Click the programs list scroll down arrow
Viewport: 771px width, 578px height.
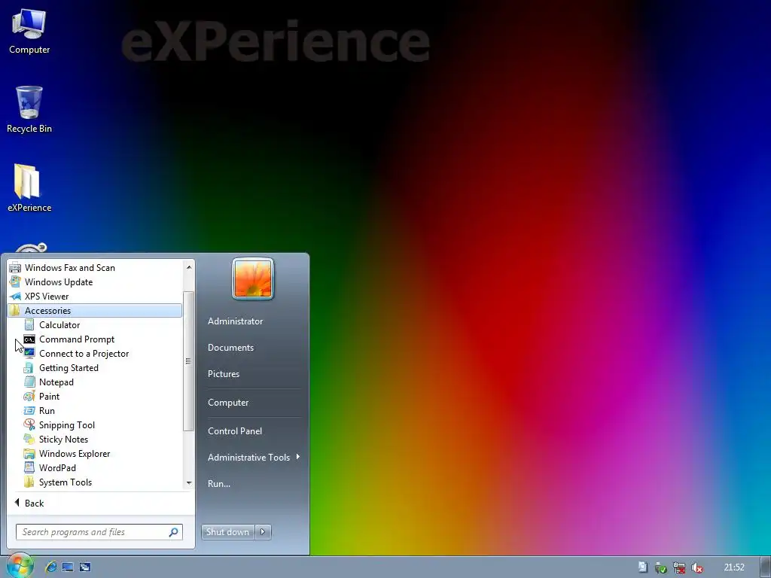point(189,483)
